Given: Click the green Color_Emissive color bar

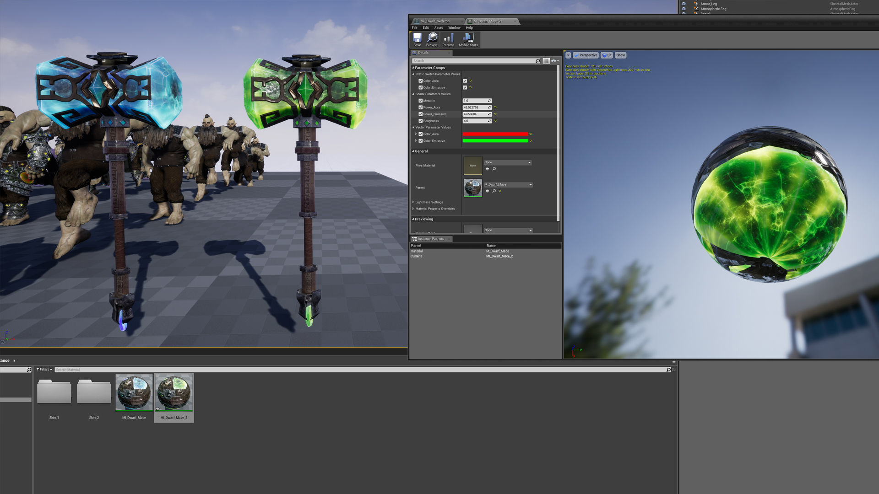Looking at the screenshot, I should tap(495, 141).
